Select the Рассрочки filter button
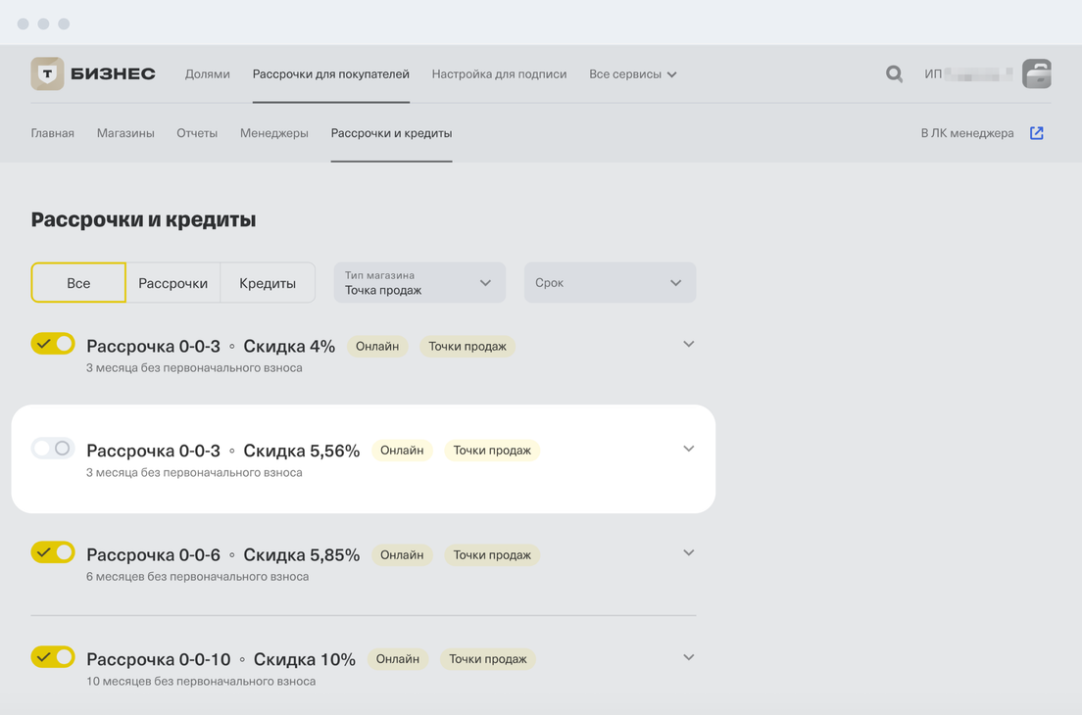1082x715 pixels. pos(172,283)
